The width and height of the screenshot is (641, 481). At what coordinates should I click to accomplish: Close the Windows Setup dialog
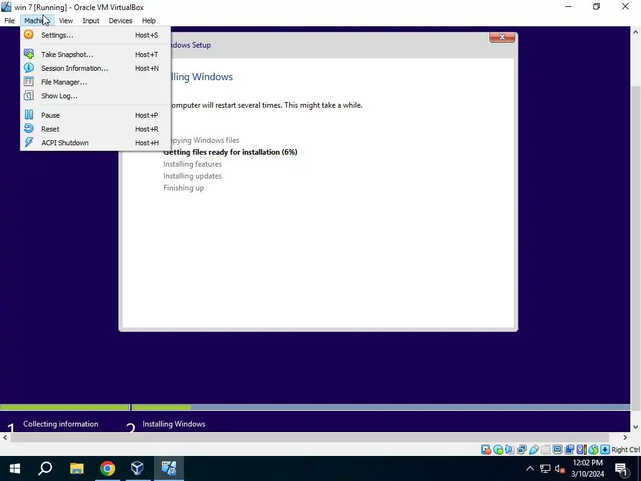[502, 37]
